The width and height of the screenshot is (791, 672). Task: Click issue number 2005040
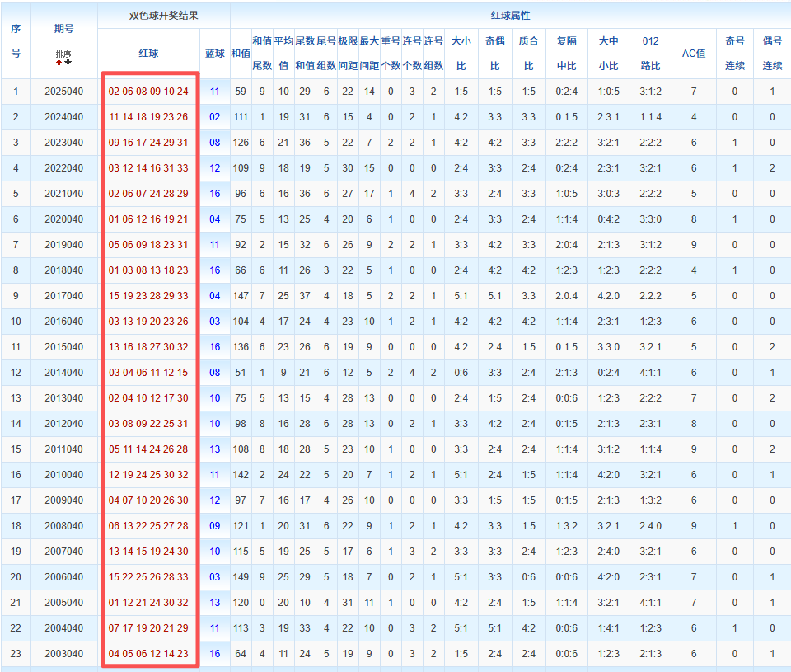(x=63, y=602)
